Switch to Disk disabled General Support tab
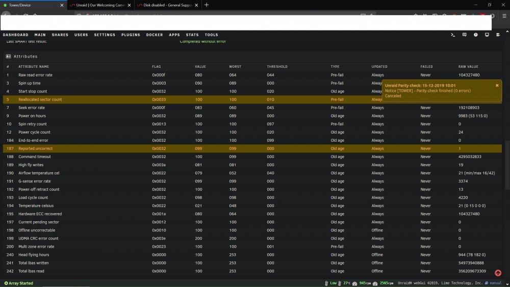Image resolution: width=510 pixels, height=287 pixels. [167, 5]
